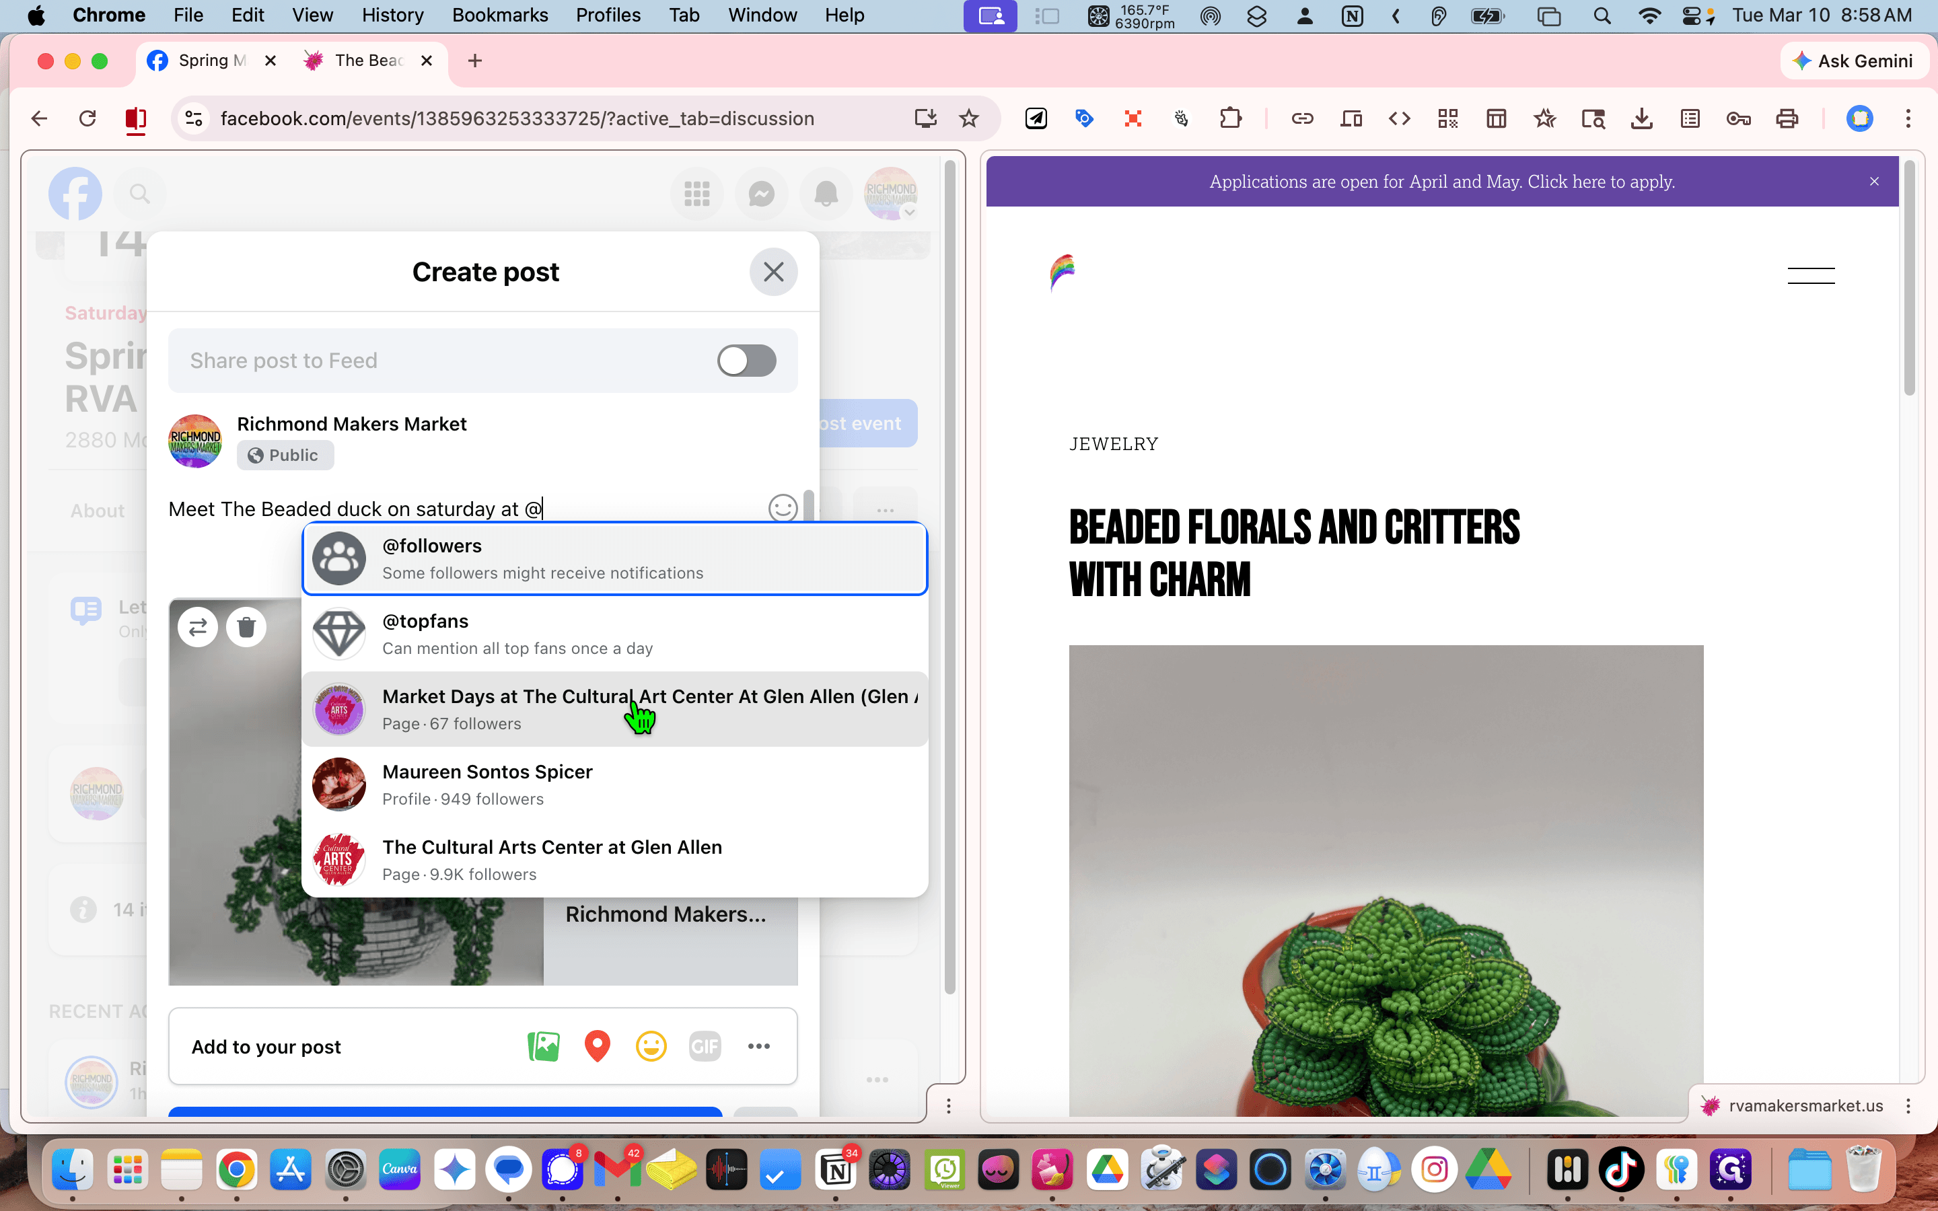The width and height of the screenshot is (1938, 1211).
Task: Launch TikTok from the Dock
Action: tap(1621, 1169)
